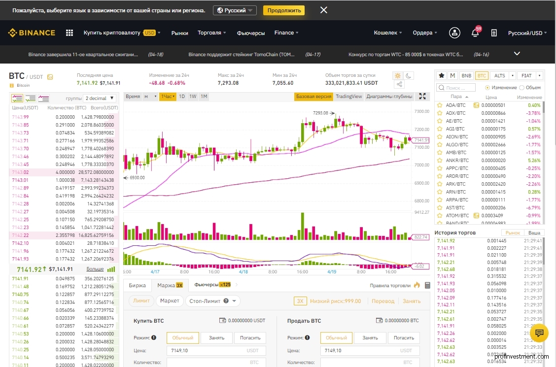The height and width of the screenshot is (367, 556).
Task: Expand the Ордера menu
Action: tap(425, 33)
